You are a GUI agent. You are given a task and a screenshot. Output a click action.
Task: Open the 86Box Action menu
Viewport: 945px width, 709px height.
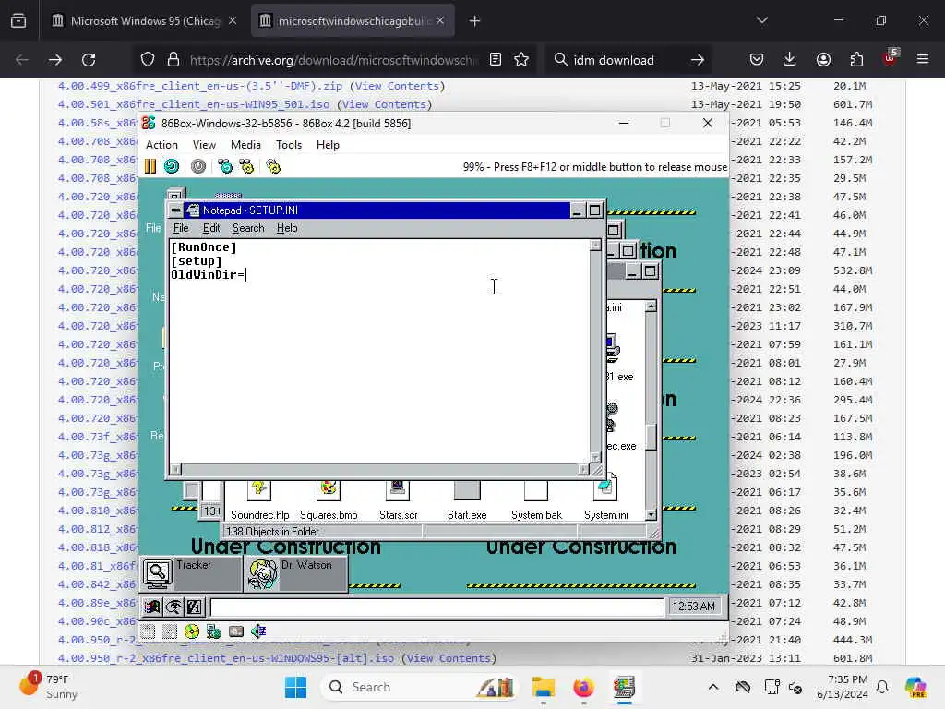[161, 145]
